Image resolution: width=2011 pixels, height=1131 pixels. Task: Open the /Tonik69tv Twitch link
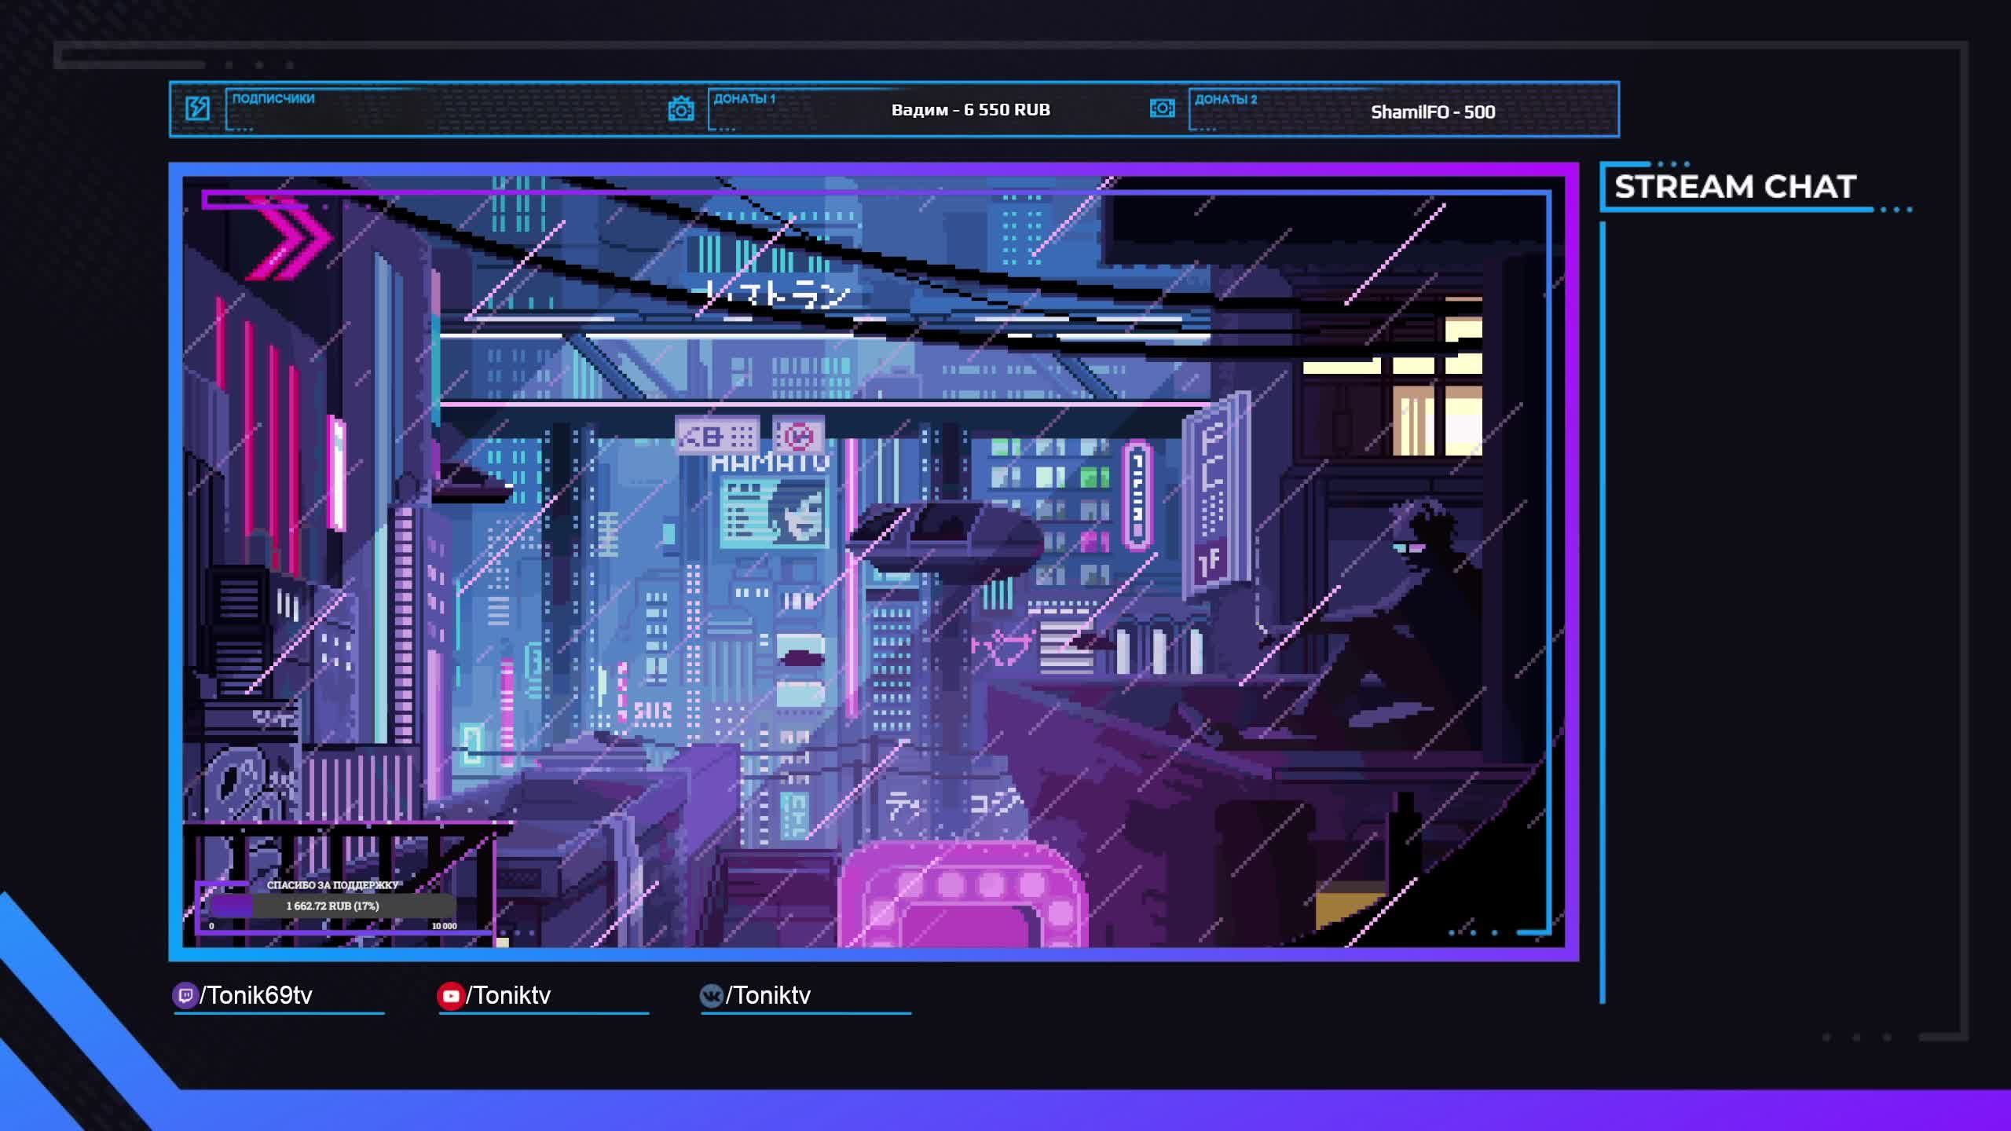pos(256,996)
